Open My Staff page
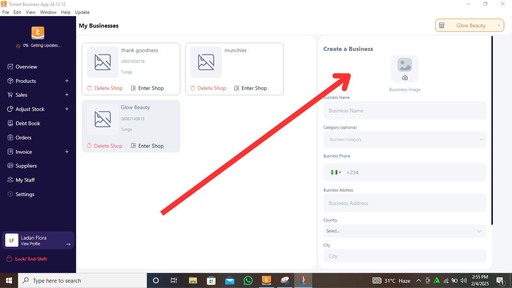 25,180
